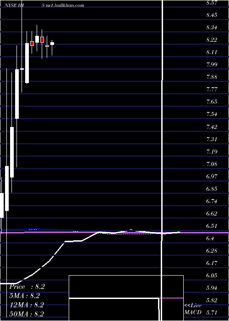Click the 8.57 price axis label

pos(213,3)
